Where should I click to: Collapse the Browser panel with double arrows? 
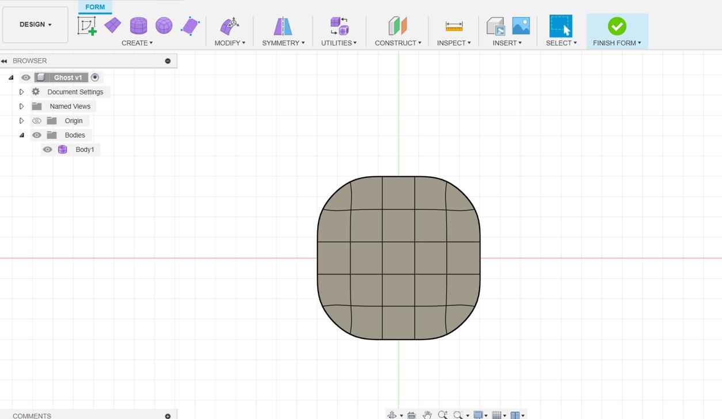pos(4,61)
